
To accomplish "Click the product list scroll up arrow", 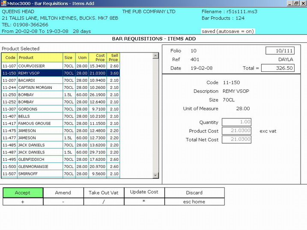I will click(156, 56).
